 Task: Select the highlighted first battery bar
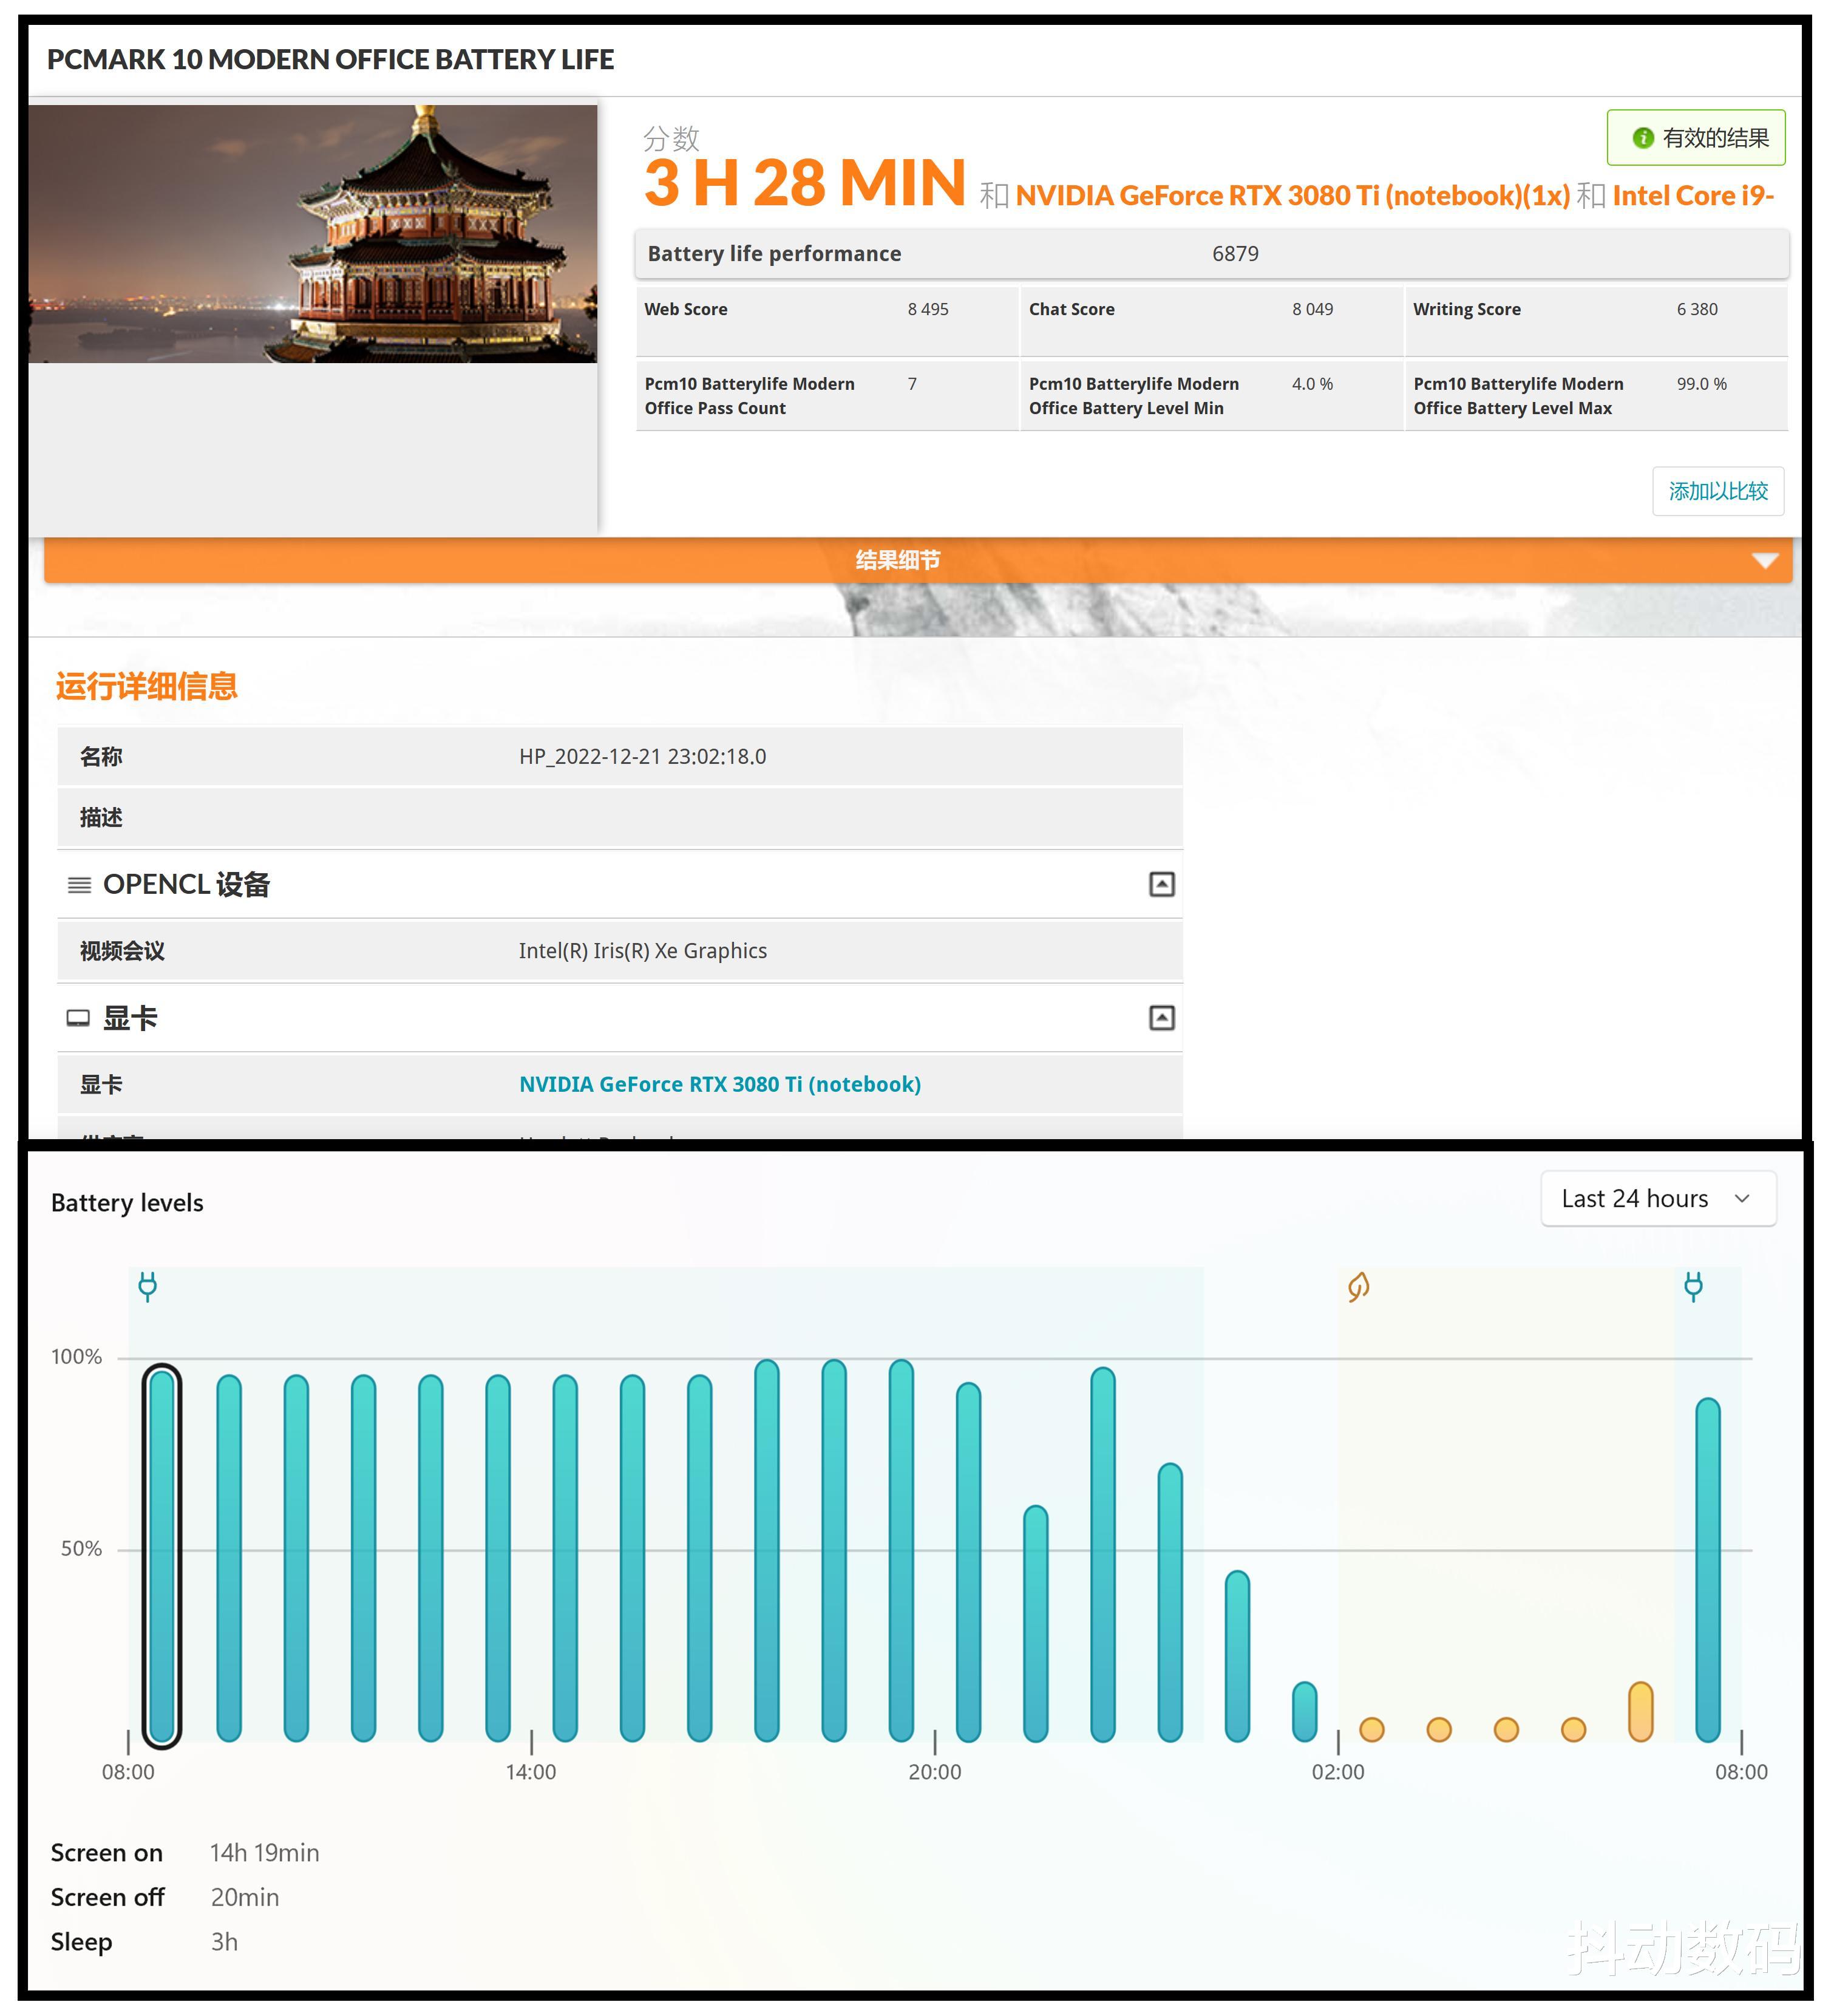click(161, 1555)
